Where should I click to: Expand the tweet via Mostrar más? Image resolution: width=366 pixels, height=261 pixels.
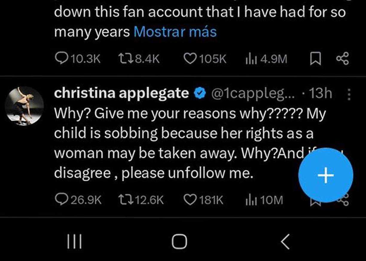[176, 32]
